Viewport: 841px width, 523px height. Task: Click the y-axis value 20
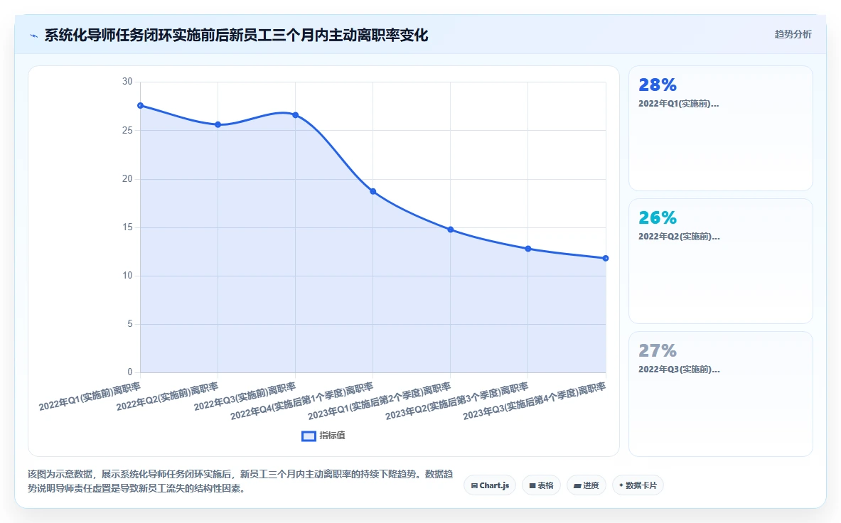(127, 178)
